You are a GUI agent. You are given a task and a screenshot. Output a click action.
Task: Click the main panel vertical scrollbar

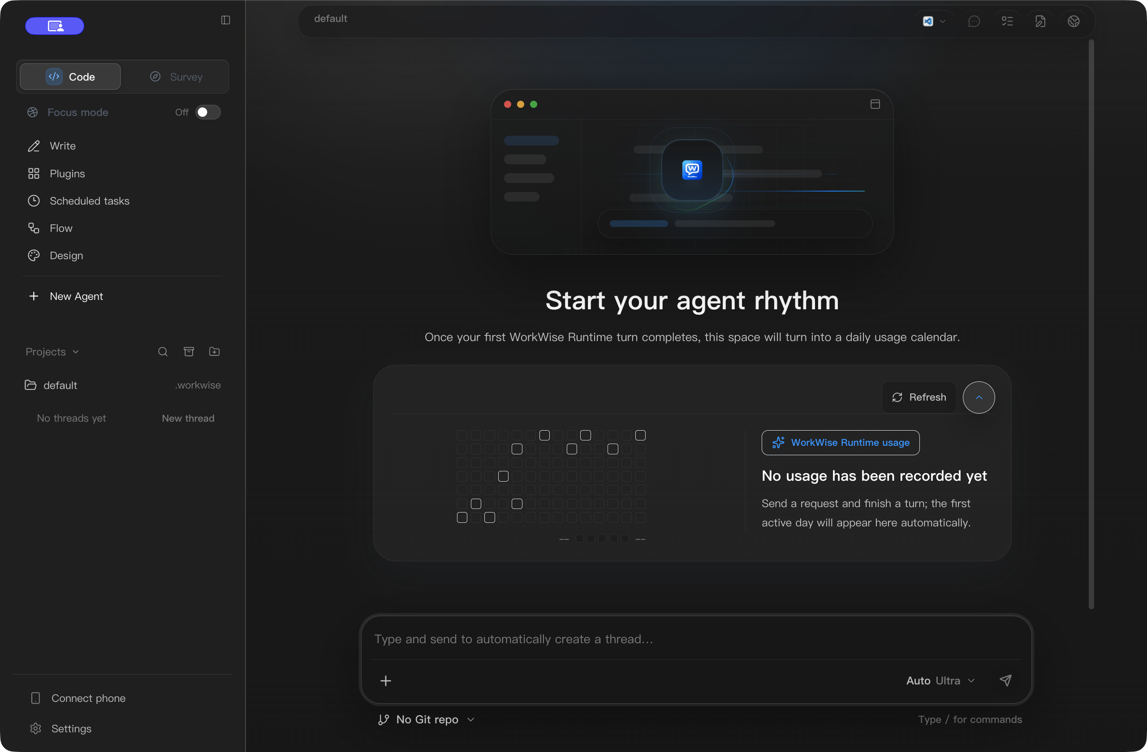1091,325
